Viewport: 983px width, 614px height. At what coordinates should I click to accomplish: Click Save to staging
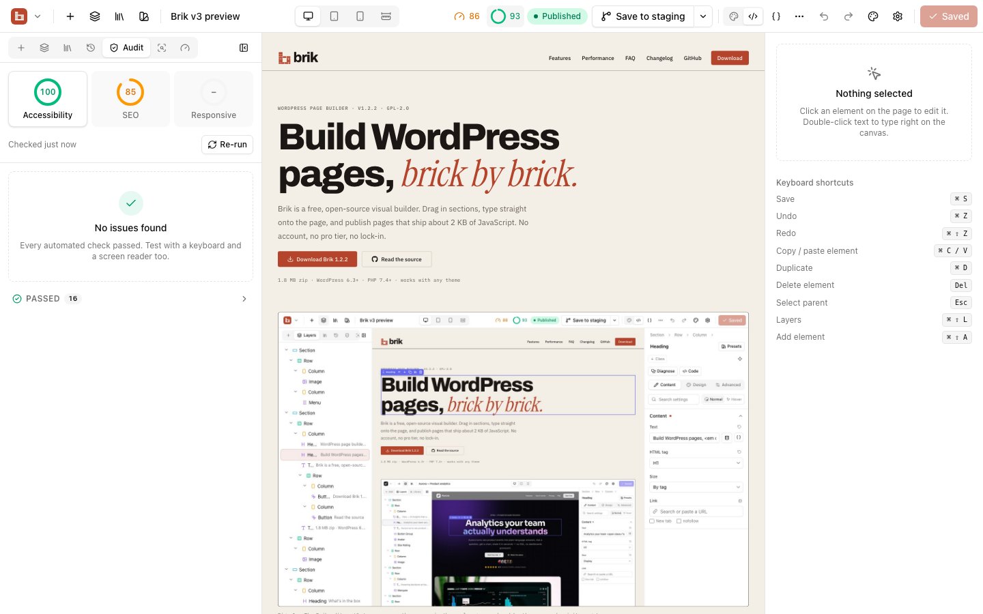pyautogui.click(x=643, y=16)
